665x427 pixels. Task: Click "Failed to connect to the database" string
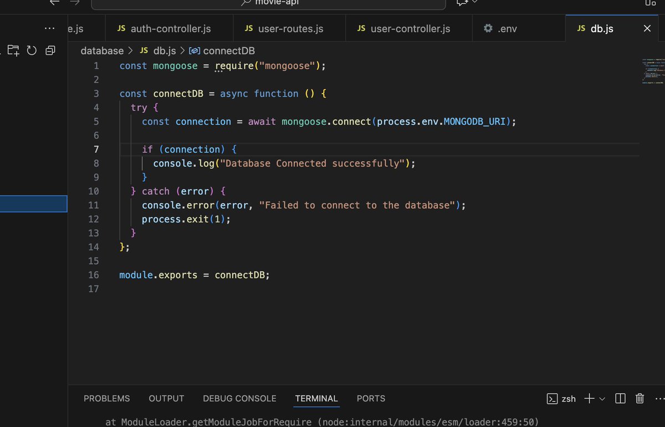click(x=357, y=205)
